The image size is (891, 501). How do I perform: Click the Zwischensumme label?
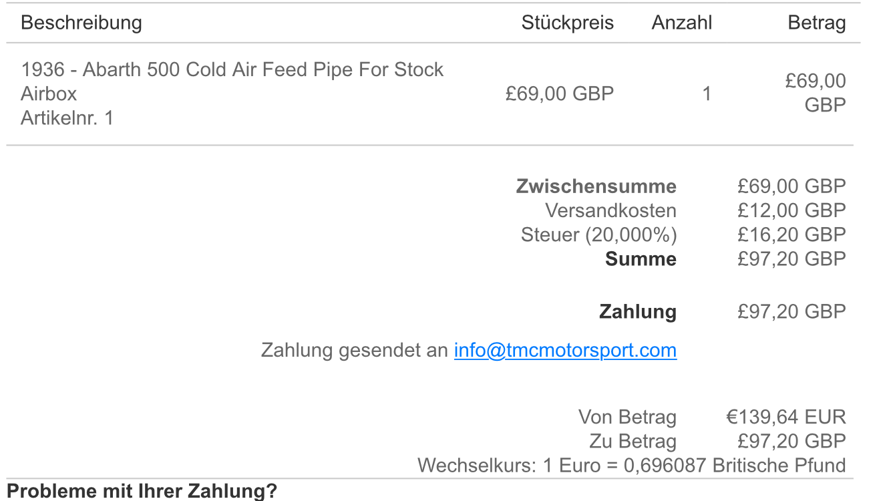click(596, 186)
